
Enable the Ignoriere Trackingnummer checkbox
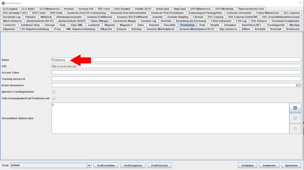[x=54, y=92]
